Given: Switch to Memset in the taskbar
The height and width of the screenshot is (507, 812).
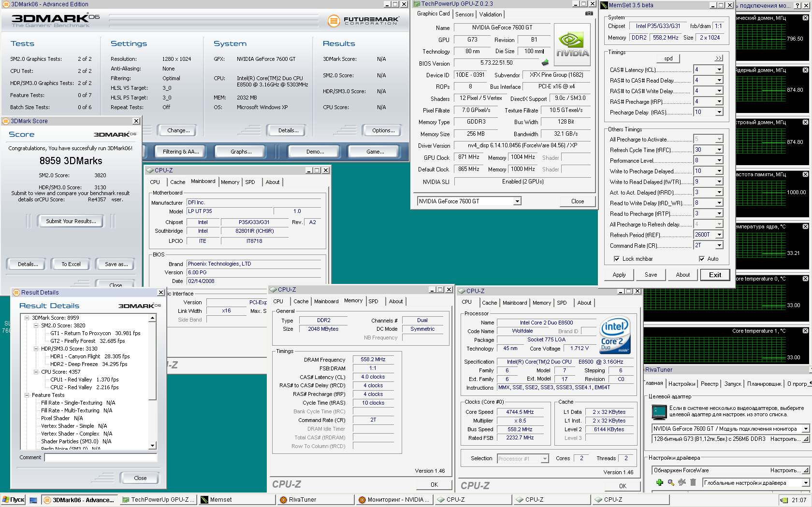Looking at the screenshot, I should pyautogui.click(x=237, y=500).
